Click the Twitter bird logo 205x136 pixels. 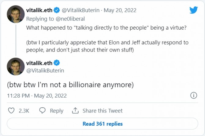pos(193,10)
